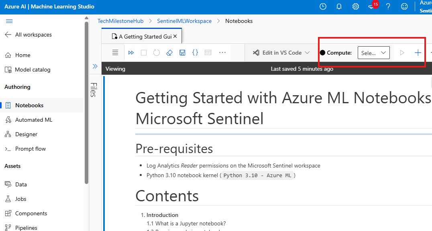This screenshot has height=231, width=432.
Task: Create new compute with the plus icon
Action: (418, 53)
